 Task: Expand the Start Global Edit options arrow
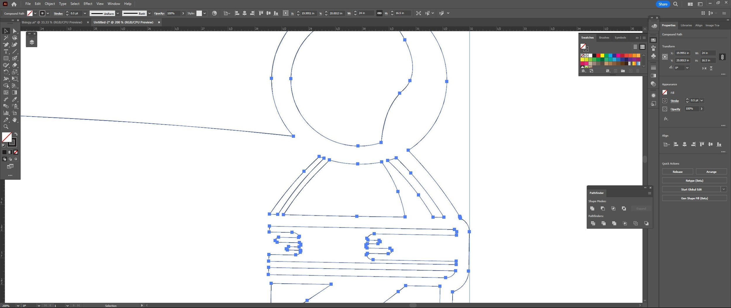(723, 189)
